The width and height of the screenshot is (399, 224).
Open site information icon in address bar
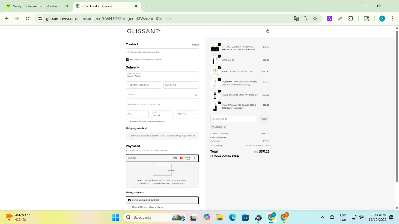coord(40,18)
